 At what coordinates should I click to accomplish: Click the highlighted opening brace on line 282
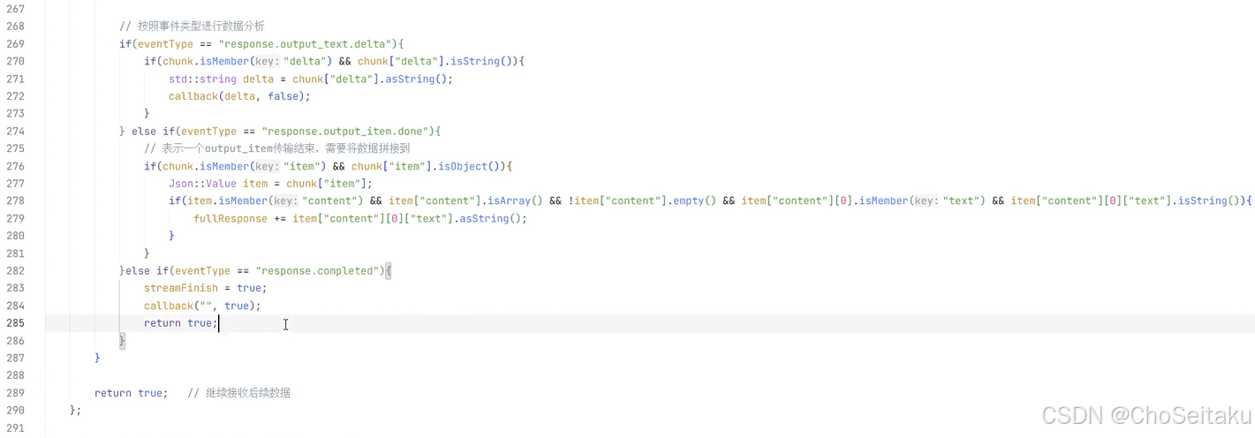(388, 271)
